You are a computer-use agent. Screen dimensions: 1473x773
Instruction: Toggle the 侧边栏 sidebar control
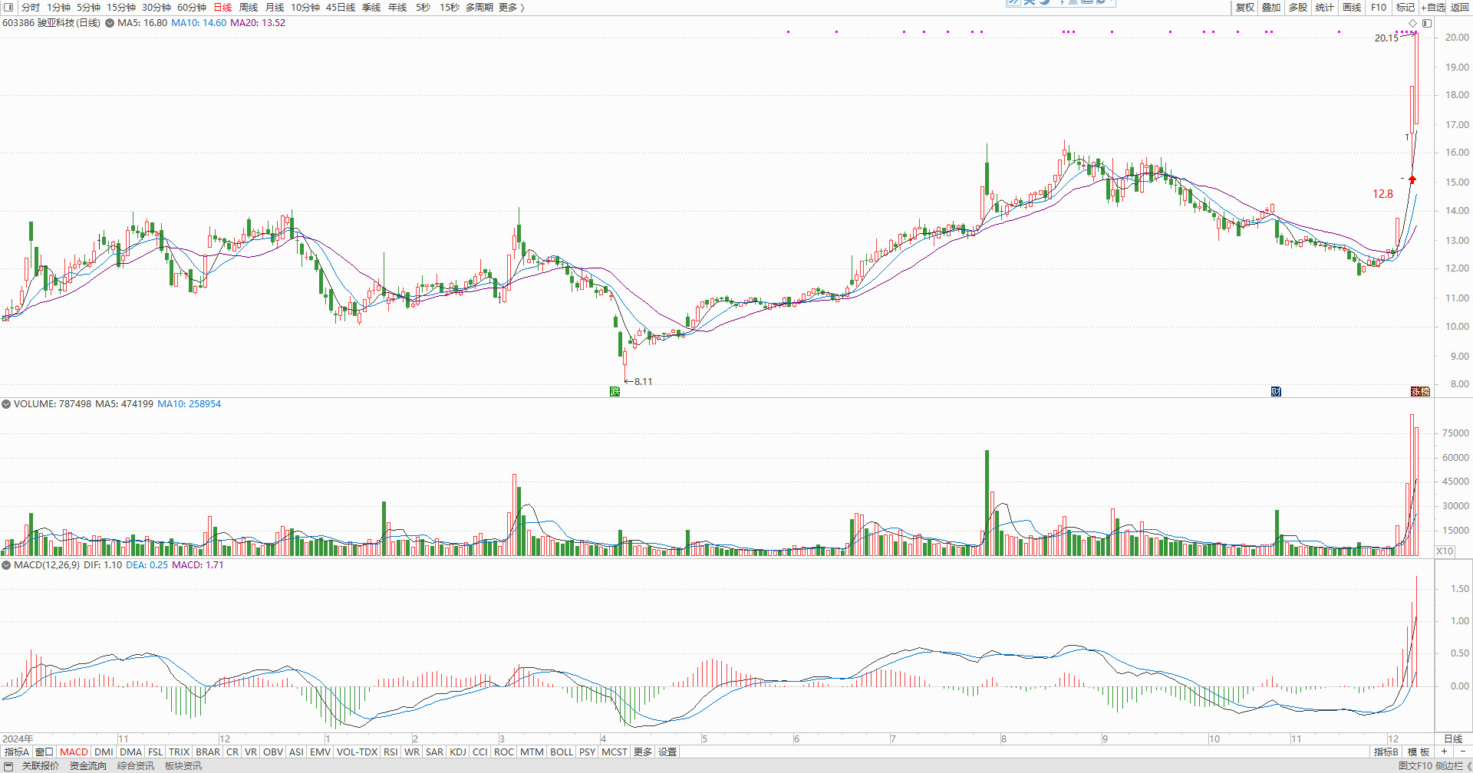(1449, 765)
